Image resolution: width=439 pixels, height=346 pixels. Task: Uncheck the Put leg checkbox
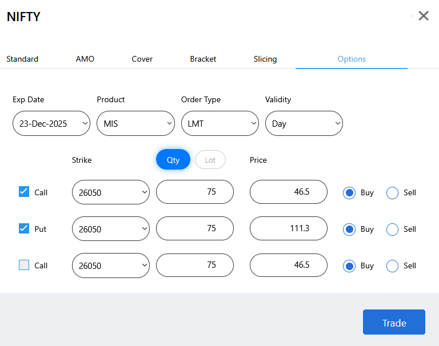(24, 228)
